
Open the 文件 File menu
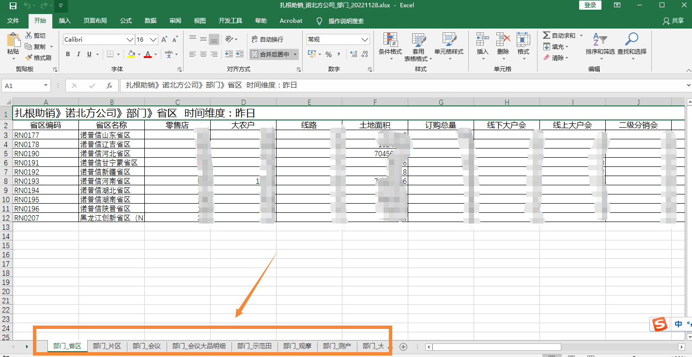point(13,21)
